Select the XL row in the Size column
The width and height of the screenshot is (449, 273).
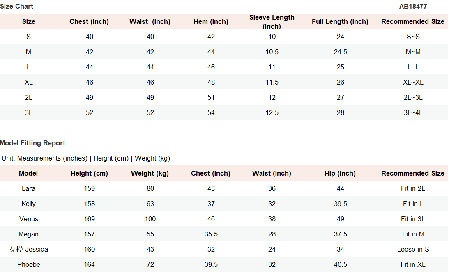pyautogui.click(x=28, y=82)
